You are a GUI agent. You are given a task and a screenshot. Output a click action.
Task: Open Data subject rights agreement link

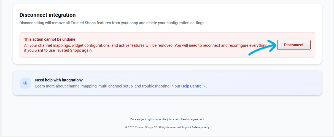pyautogui.click(x=167, y=119)
